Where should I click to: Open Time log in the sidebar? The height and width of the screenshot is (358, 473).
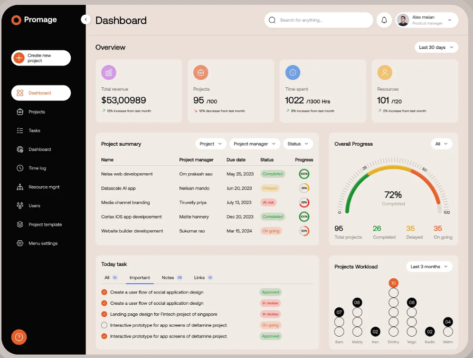pyautogui.click(x=37, y=168)
